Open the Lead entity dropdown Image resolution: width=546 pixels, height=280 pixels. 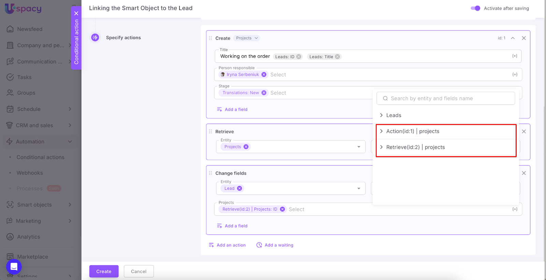click(x=359, y=188)
